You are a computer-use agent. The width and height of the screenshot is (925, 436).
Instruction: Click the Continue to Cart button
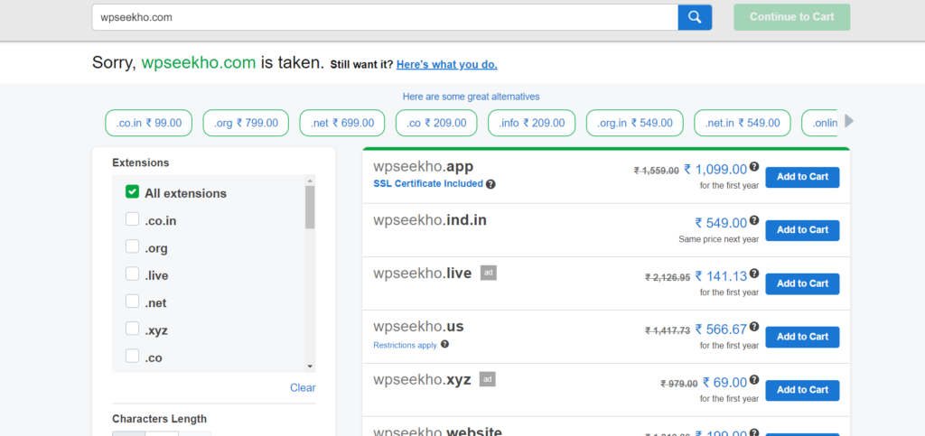791,17
